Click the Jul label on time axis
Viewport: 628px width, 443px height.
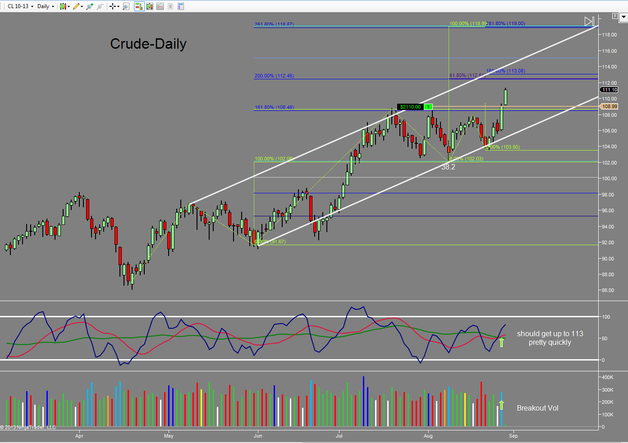click(339, 436)
